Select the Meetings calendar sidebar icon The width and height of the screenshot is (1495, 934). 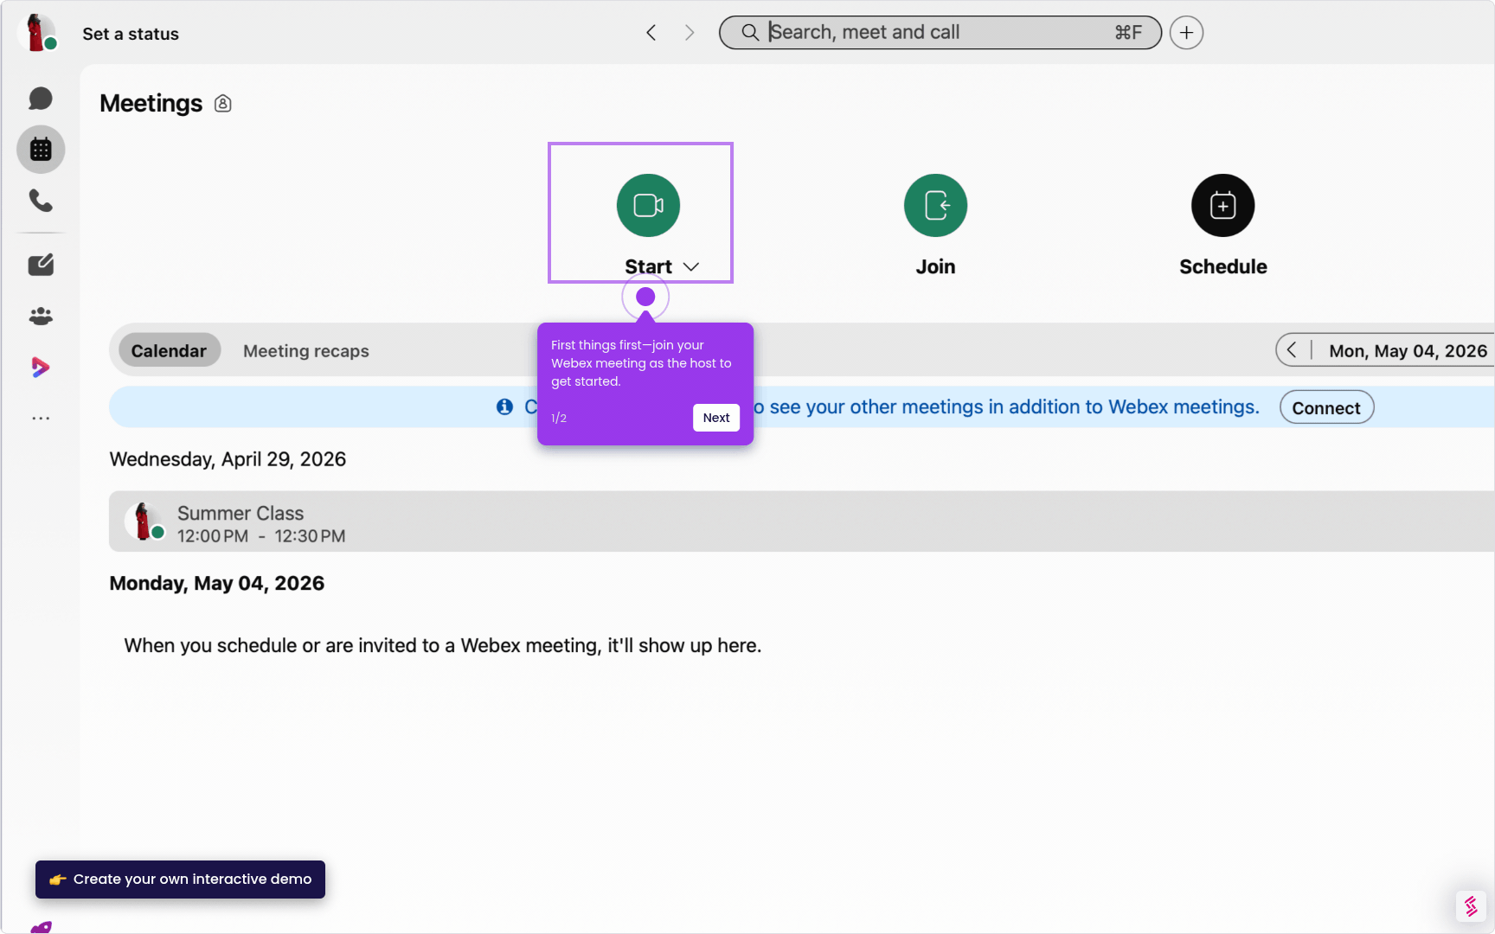[x=41, y=150]
